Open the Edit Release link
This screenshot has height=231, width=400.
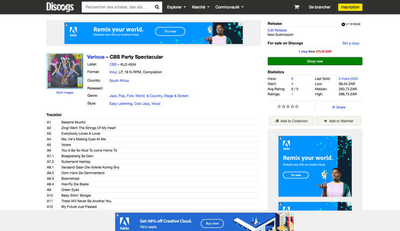pos(277,30)
